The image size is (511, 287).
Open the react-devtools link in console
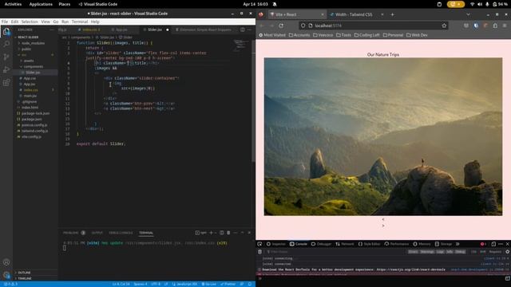[x=411, y=269]
